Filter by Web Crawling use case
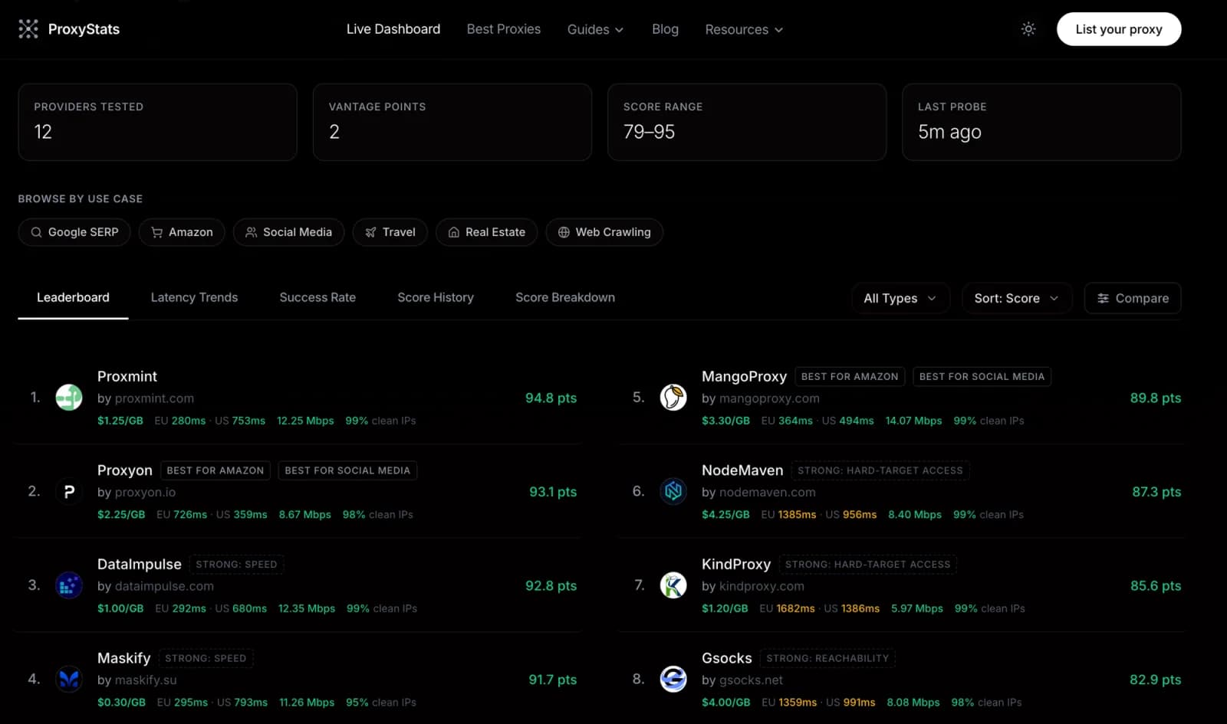Screen dimensions: 1227x724 tap(604, 232)
